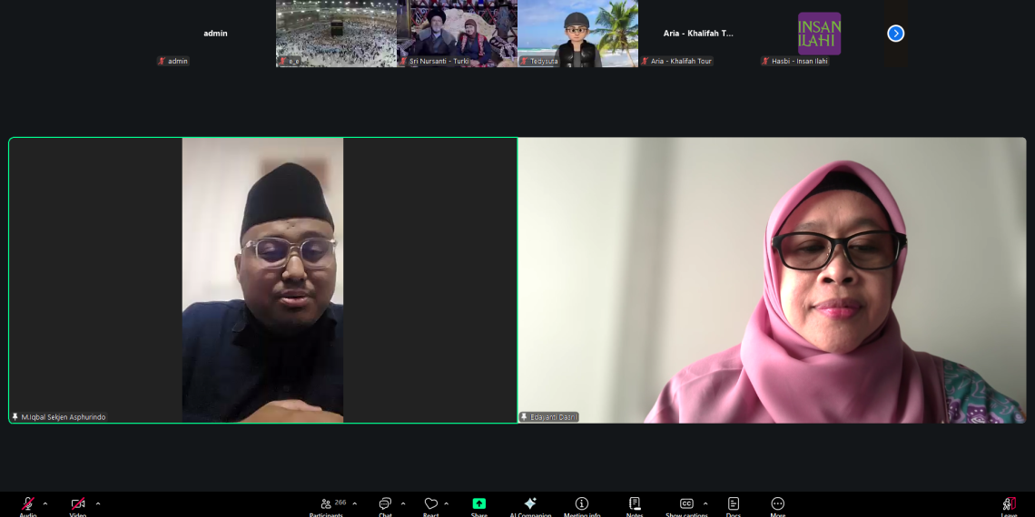Open the video options chevron next to Video
Image resolution: width=1035 pixels, height=517 pixels.
click(x=98, y=503)
